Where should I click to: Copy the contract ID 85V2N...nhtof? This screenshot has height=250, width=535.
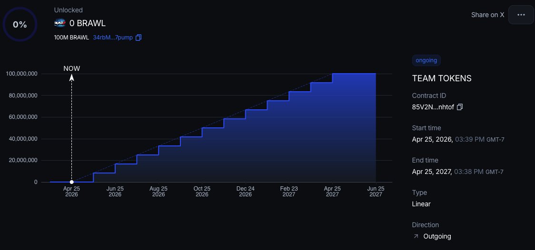click(x=460, y=107)
